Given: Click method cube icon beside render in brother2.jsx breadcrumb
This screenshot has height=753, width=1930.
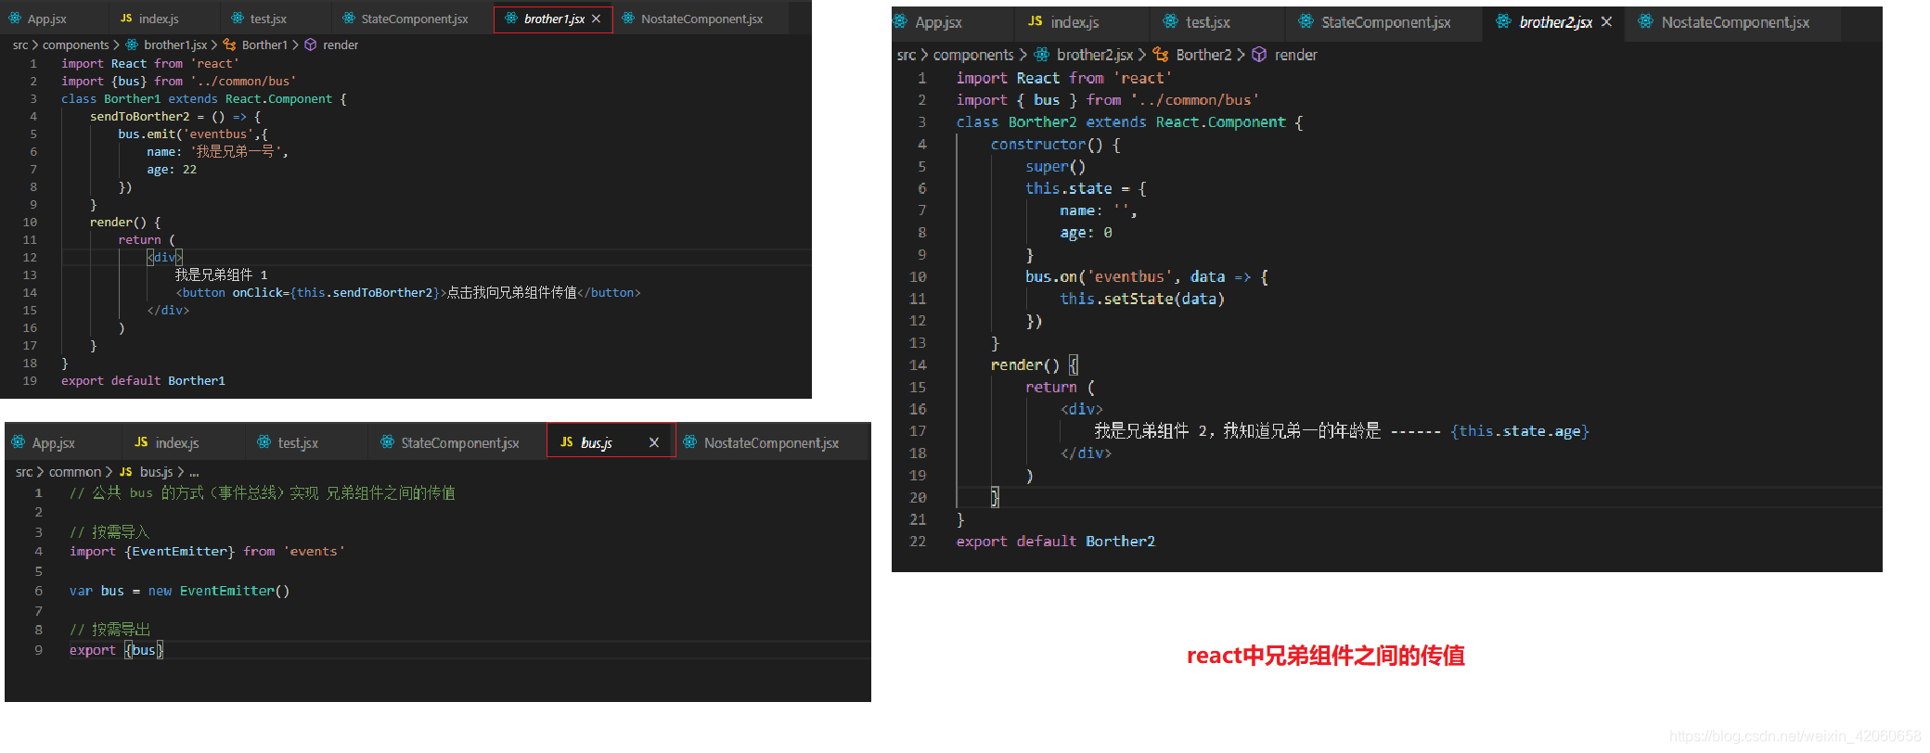Looking at the screenshot, I should pos(1259,55).
